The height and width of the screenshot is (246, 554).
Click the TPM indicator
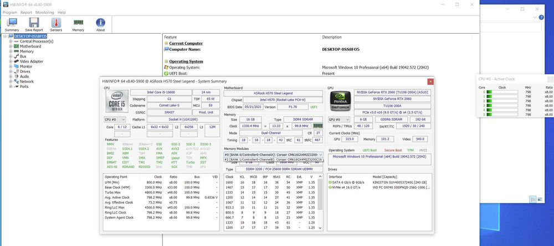[x=410, y=150]
